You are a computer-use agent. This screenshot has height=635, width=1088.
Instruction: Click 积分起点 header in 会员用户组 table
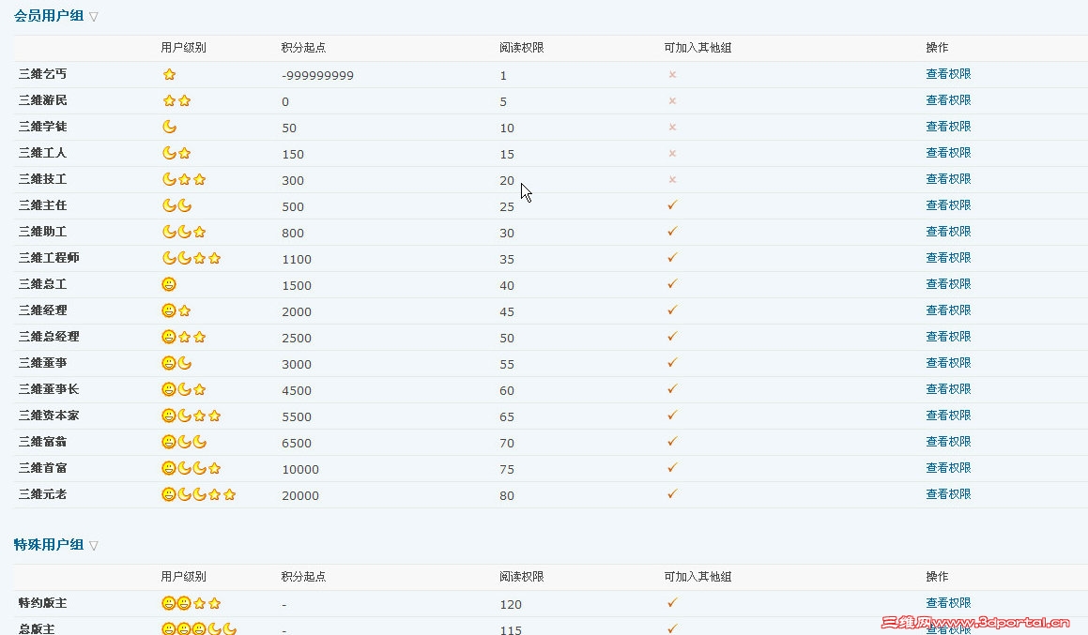tap(303, 48)
